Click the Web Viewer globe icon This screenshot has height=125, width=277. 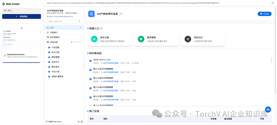point(4,4)
